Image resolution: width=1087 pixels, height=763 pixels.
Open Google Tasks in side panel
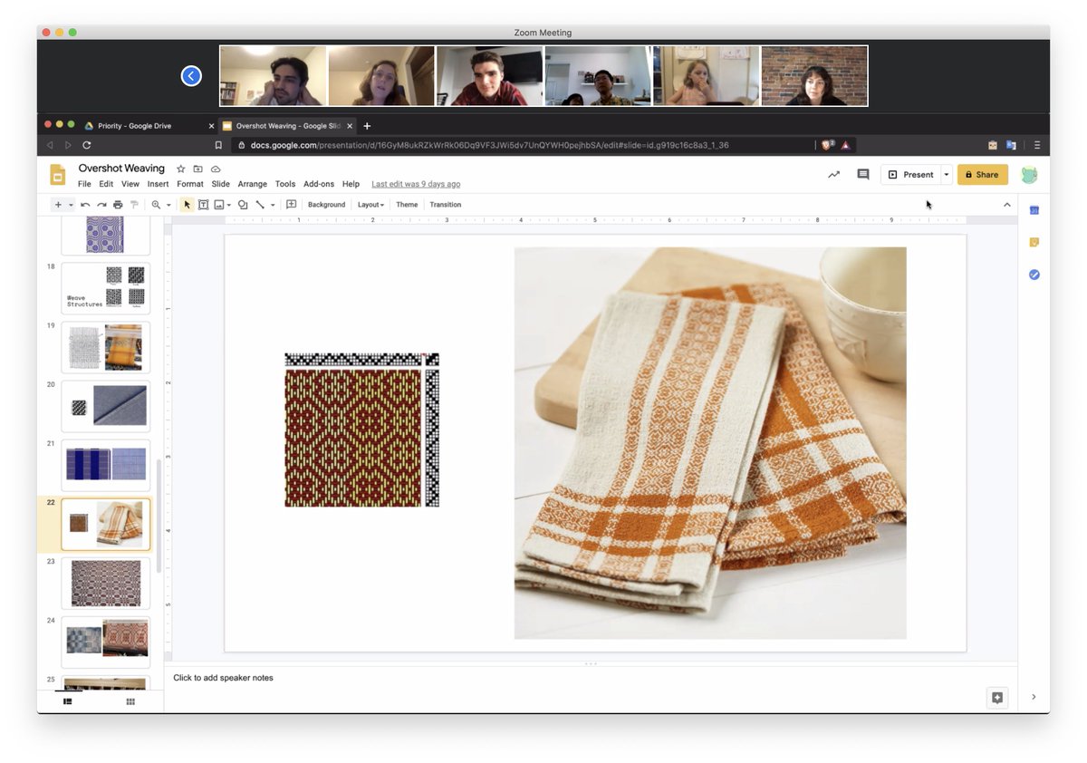coord(1034,275)
